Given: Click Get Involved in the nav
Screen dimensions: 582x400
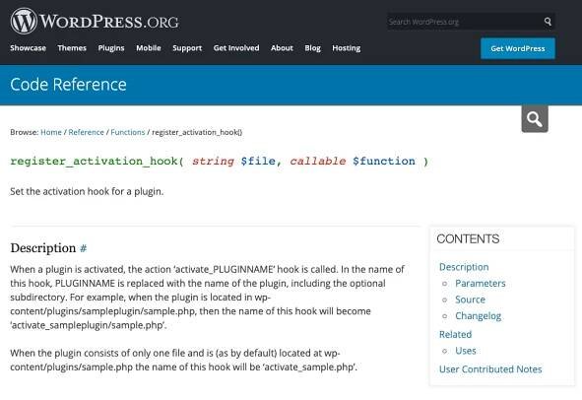Looking at the screenshot, I should (x=236, y=48).
